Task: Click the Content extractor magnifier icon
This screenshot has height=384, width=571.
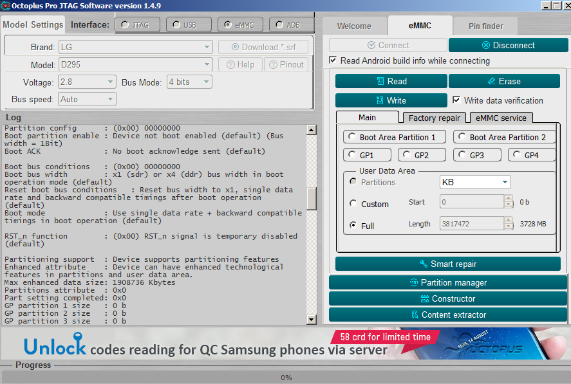Action: [x=415, y=315]
